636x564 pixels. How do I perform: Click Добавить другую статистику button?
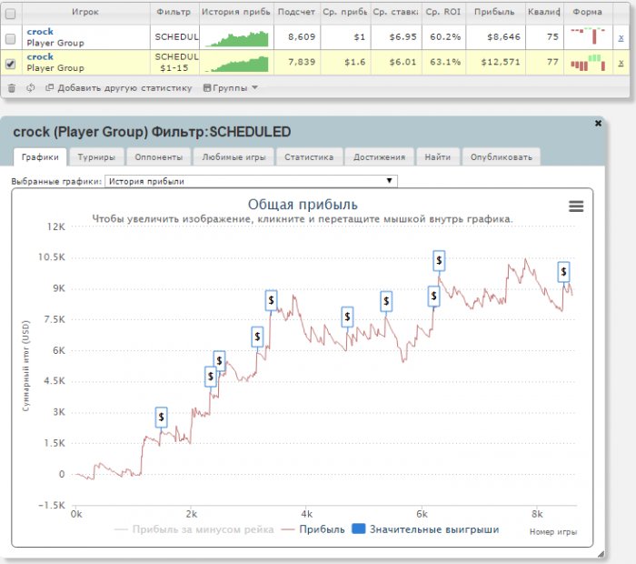coord(118,87)
